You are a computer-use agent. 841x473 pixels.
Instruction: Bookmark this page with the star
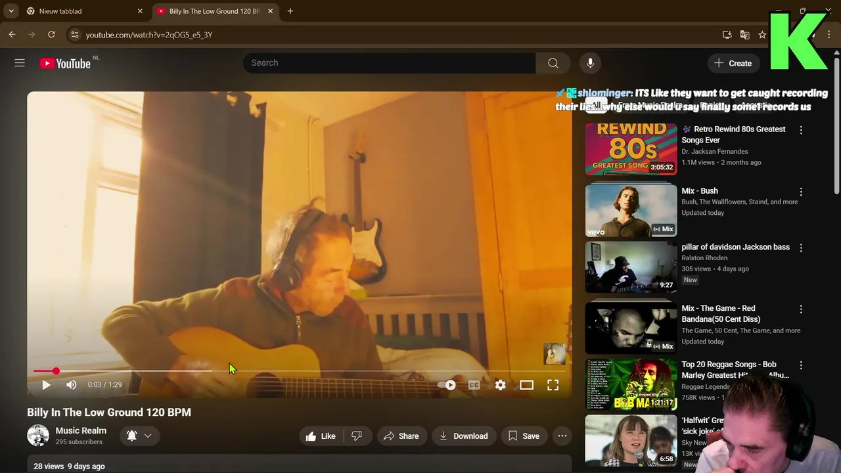click(762, 35)
